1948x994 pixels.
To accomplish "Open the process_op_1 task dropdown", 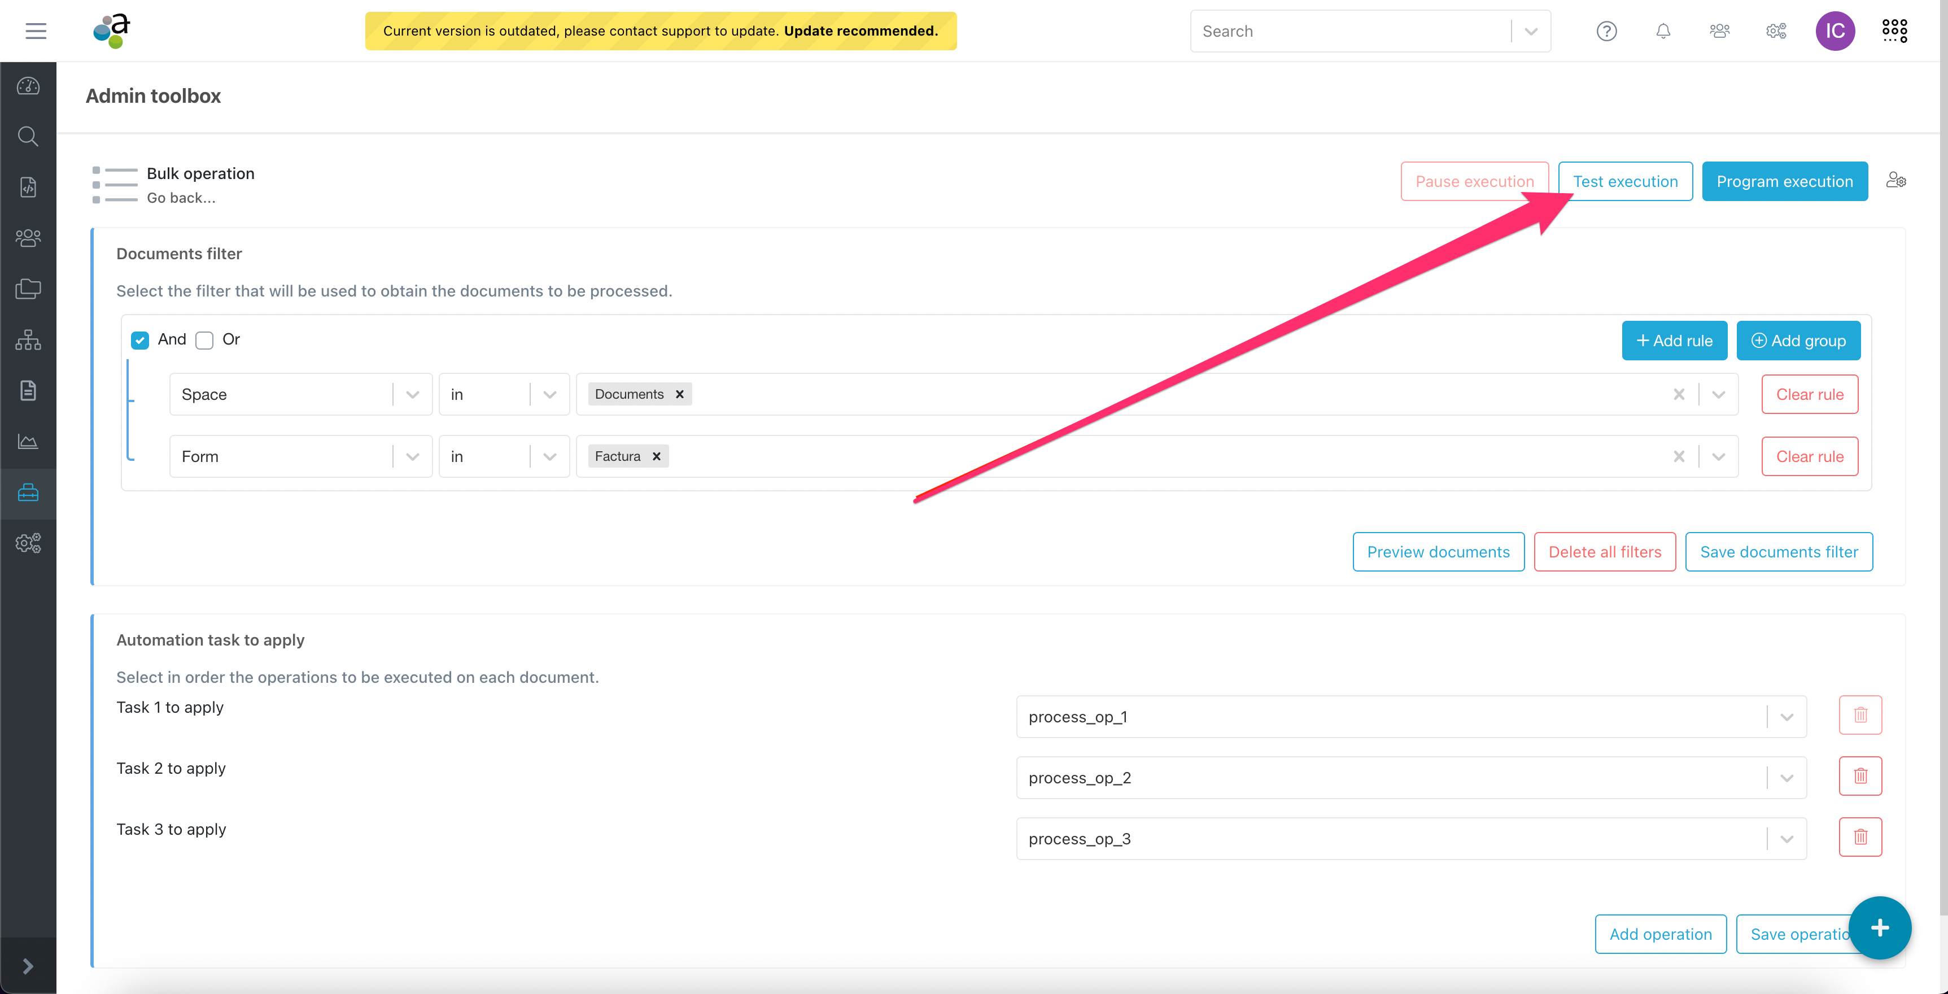I will coord(1786,716).
